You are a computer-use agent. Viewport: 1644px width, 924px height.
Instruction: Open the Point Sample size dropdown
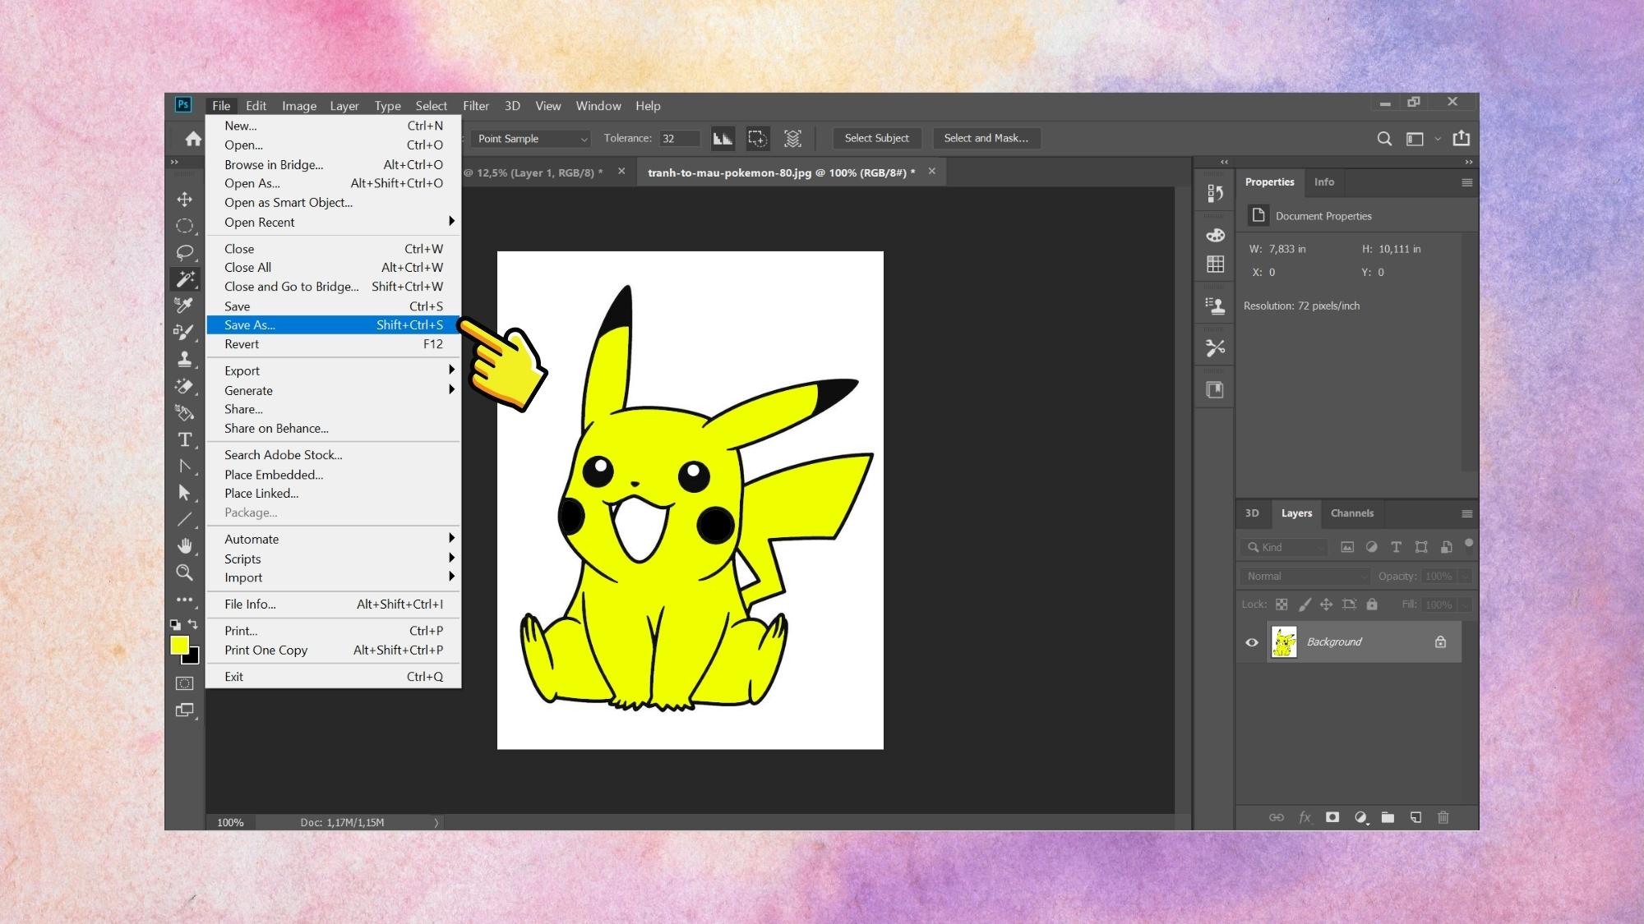[533, 139]
